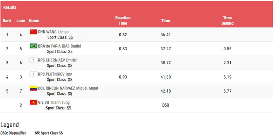Click the Colombia flag icon
The width and height of the screenshot is (273, 137).
[34, 88]
